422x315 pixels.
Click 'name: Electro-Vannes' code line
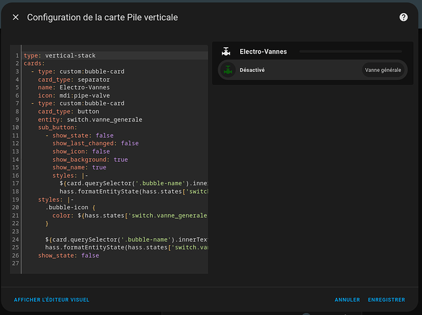(x=74, y=88)
